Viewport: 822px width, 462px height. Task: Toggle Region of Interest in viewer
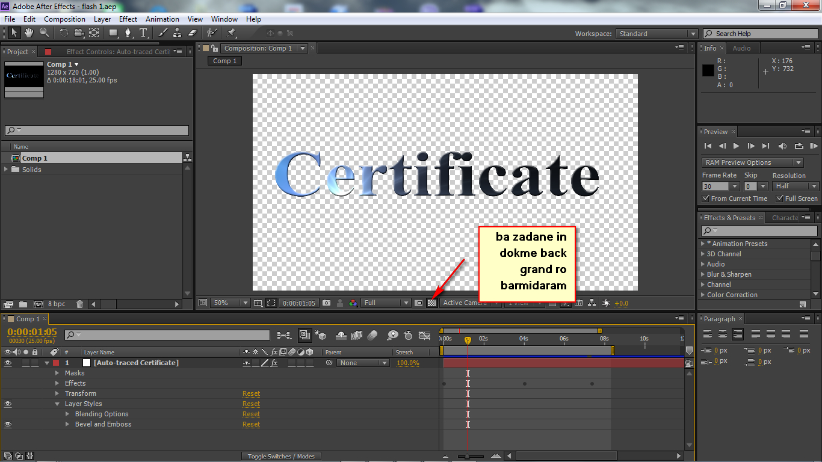point(419,303)
